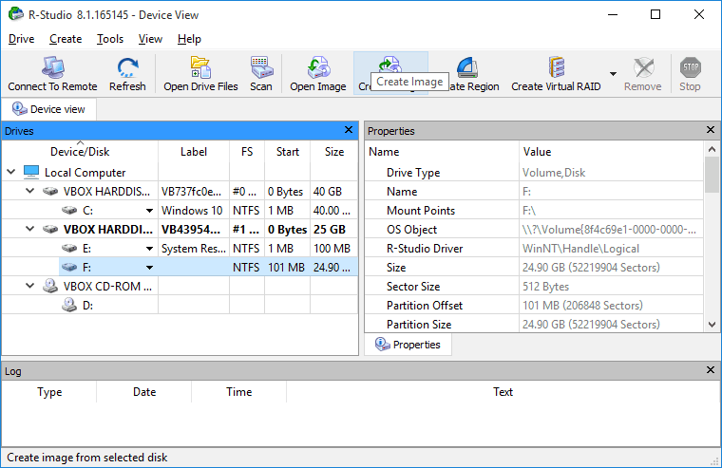Click the D: CD-ROM disc icon
This screenshot has height=468, width=722.
[69, 305]
